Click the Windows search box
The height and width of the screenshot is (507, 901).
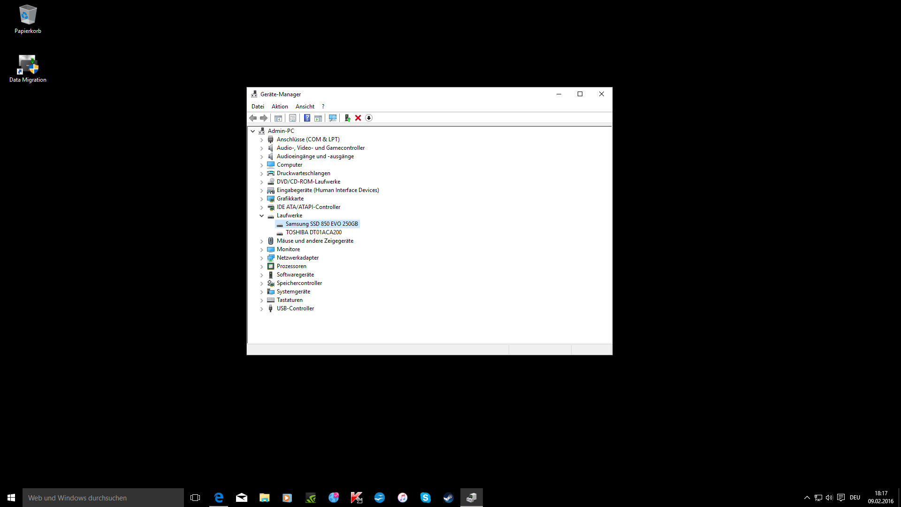103,498
